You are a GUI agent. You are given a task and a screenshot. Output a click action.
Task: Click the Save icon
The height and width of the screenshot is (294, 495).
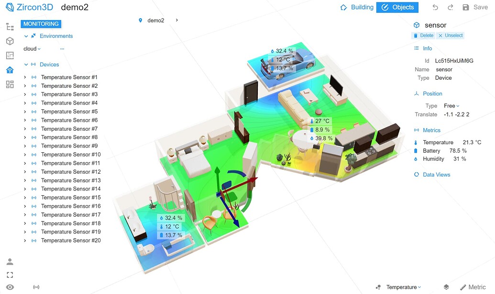(466, 7)
